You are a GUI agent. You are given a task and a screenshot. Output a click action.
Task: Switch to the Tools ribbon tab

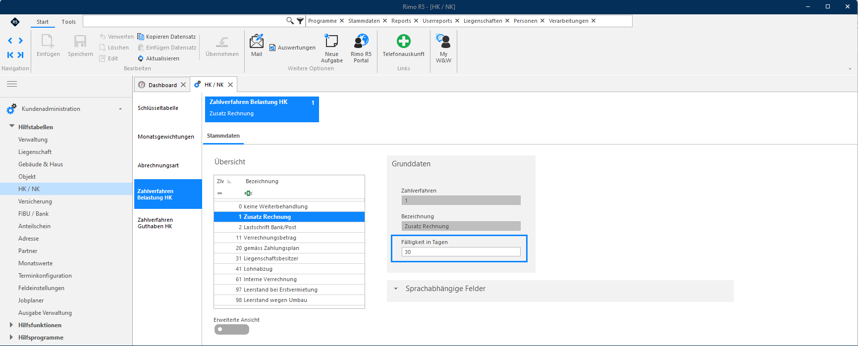coord(69,22)
